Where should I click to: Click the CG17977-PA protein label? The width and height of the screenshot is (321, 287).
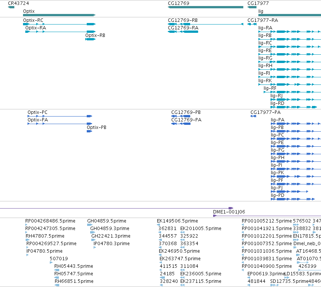click(x=266, y=112)
